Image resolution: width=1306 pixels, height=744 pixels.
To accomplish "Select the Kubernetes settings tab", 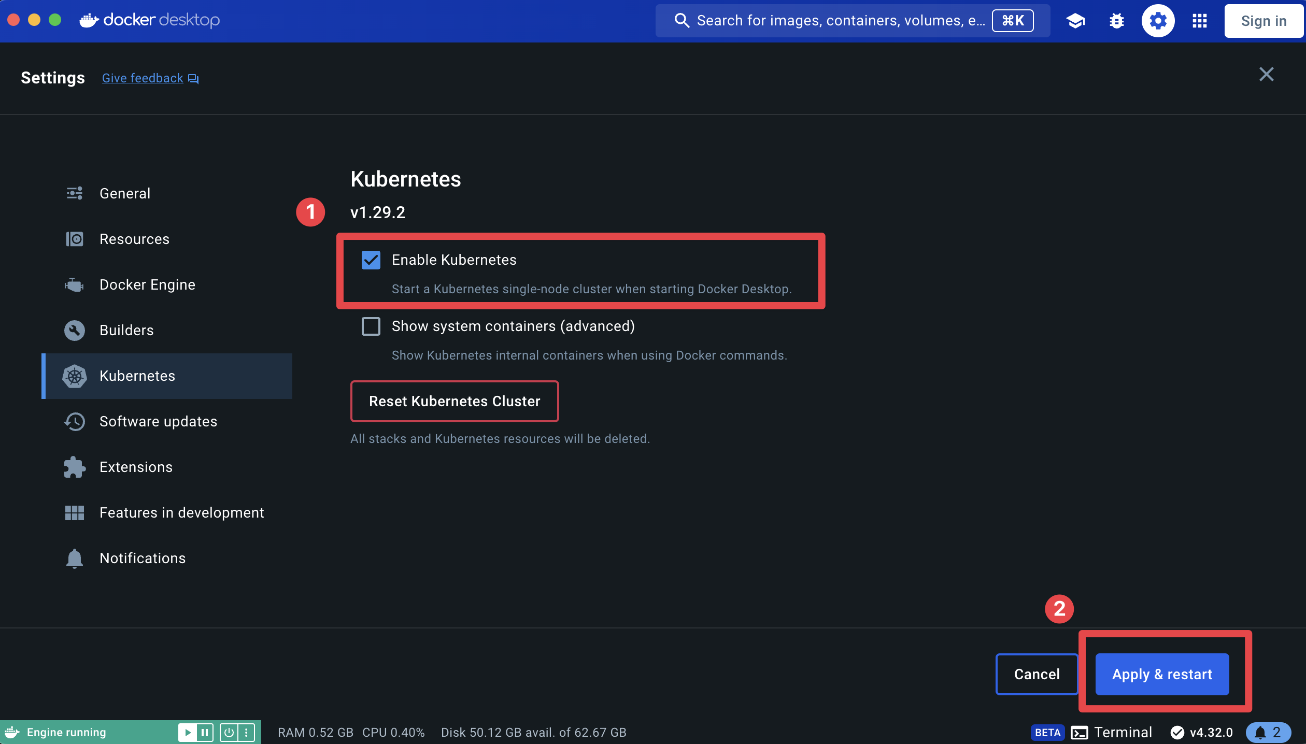I will 167,376.
